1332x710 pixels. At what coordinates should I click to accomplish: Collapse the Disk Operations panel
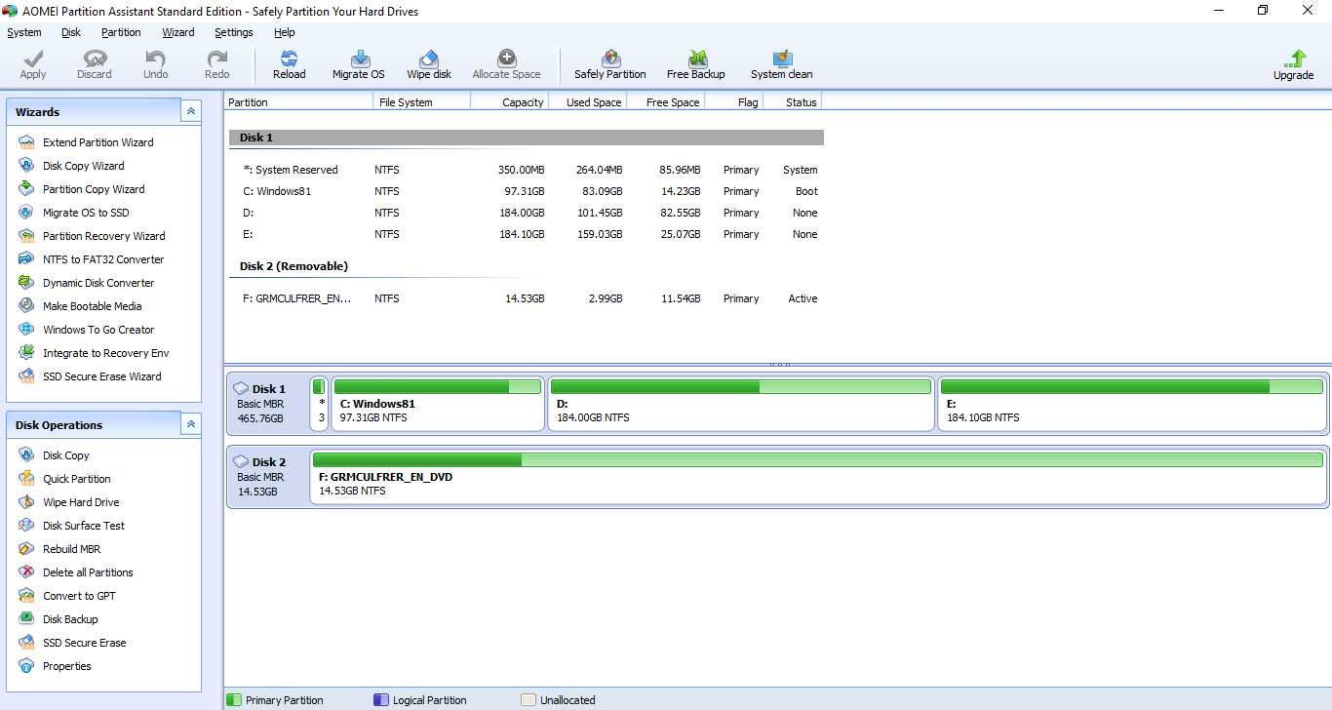click(191, 424)
